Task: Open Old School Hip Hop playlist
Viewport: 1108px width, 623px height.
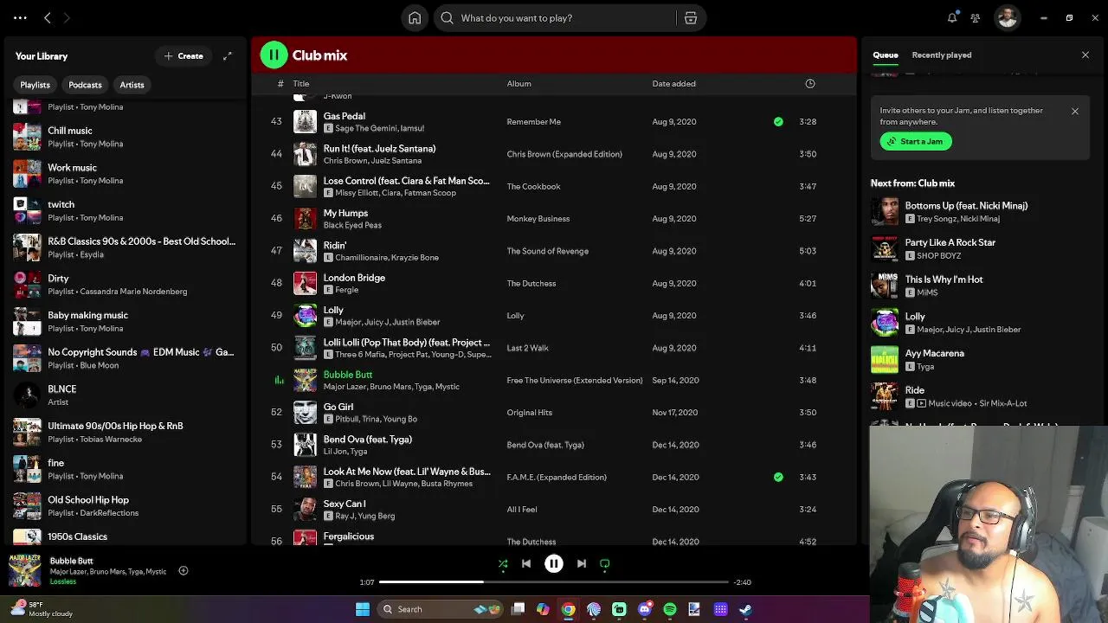Action: (x=126, y=506)
